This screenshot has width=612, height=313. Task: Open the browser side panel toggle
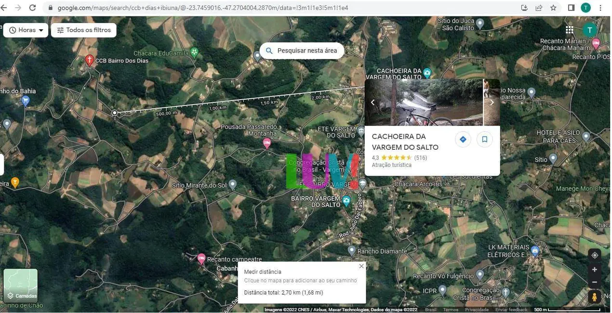[571, 8]
